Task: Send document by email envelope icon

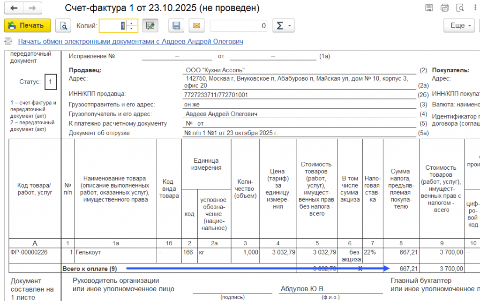Action: 196,26
